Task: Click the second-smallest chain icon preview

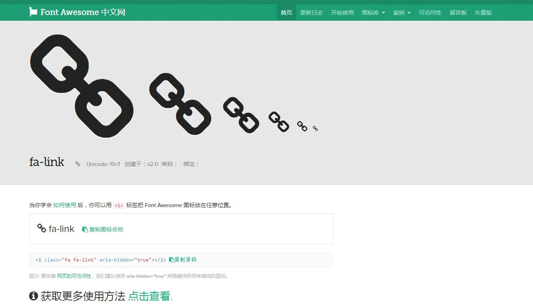Action: click(302, 126)
